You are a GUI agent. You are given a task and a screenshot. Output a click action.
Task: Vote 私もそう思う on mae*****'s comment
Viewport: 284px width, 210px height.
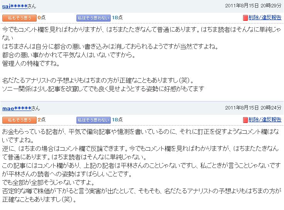click(19, 120)
